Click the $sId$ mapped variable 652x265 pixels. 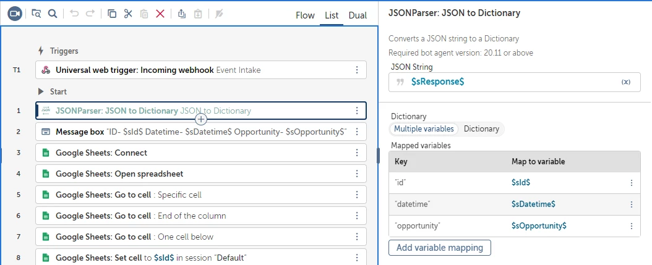(521, 183)
